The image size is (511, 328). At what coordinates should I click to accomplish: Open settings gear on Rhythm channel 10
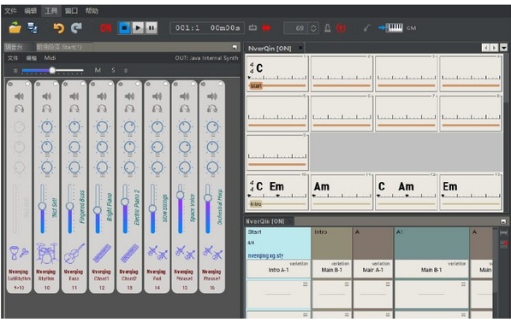tap(38, 85)
